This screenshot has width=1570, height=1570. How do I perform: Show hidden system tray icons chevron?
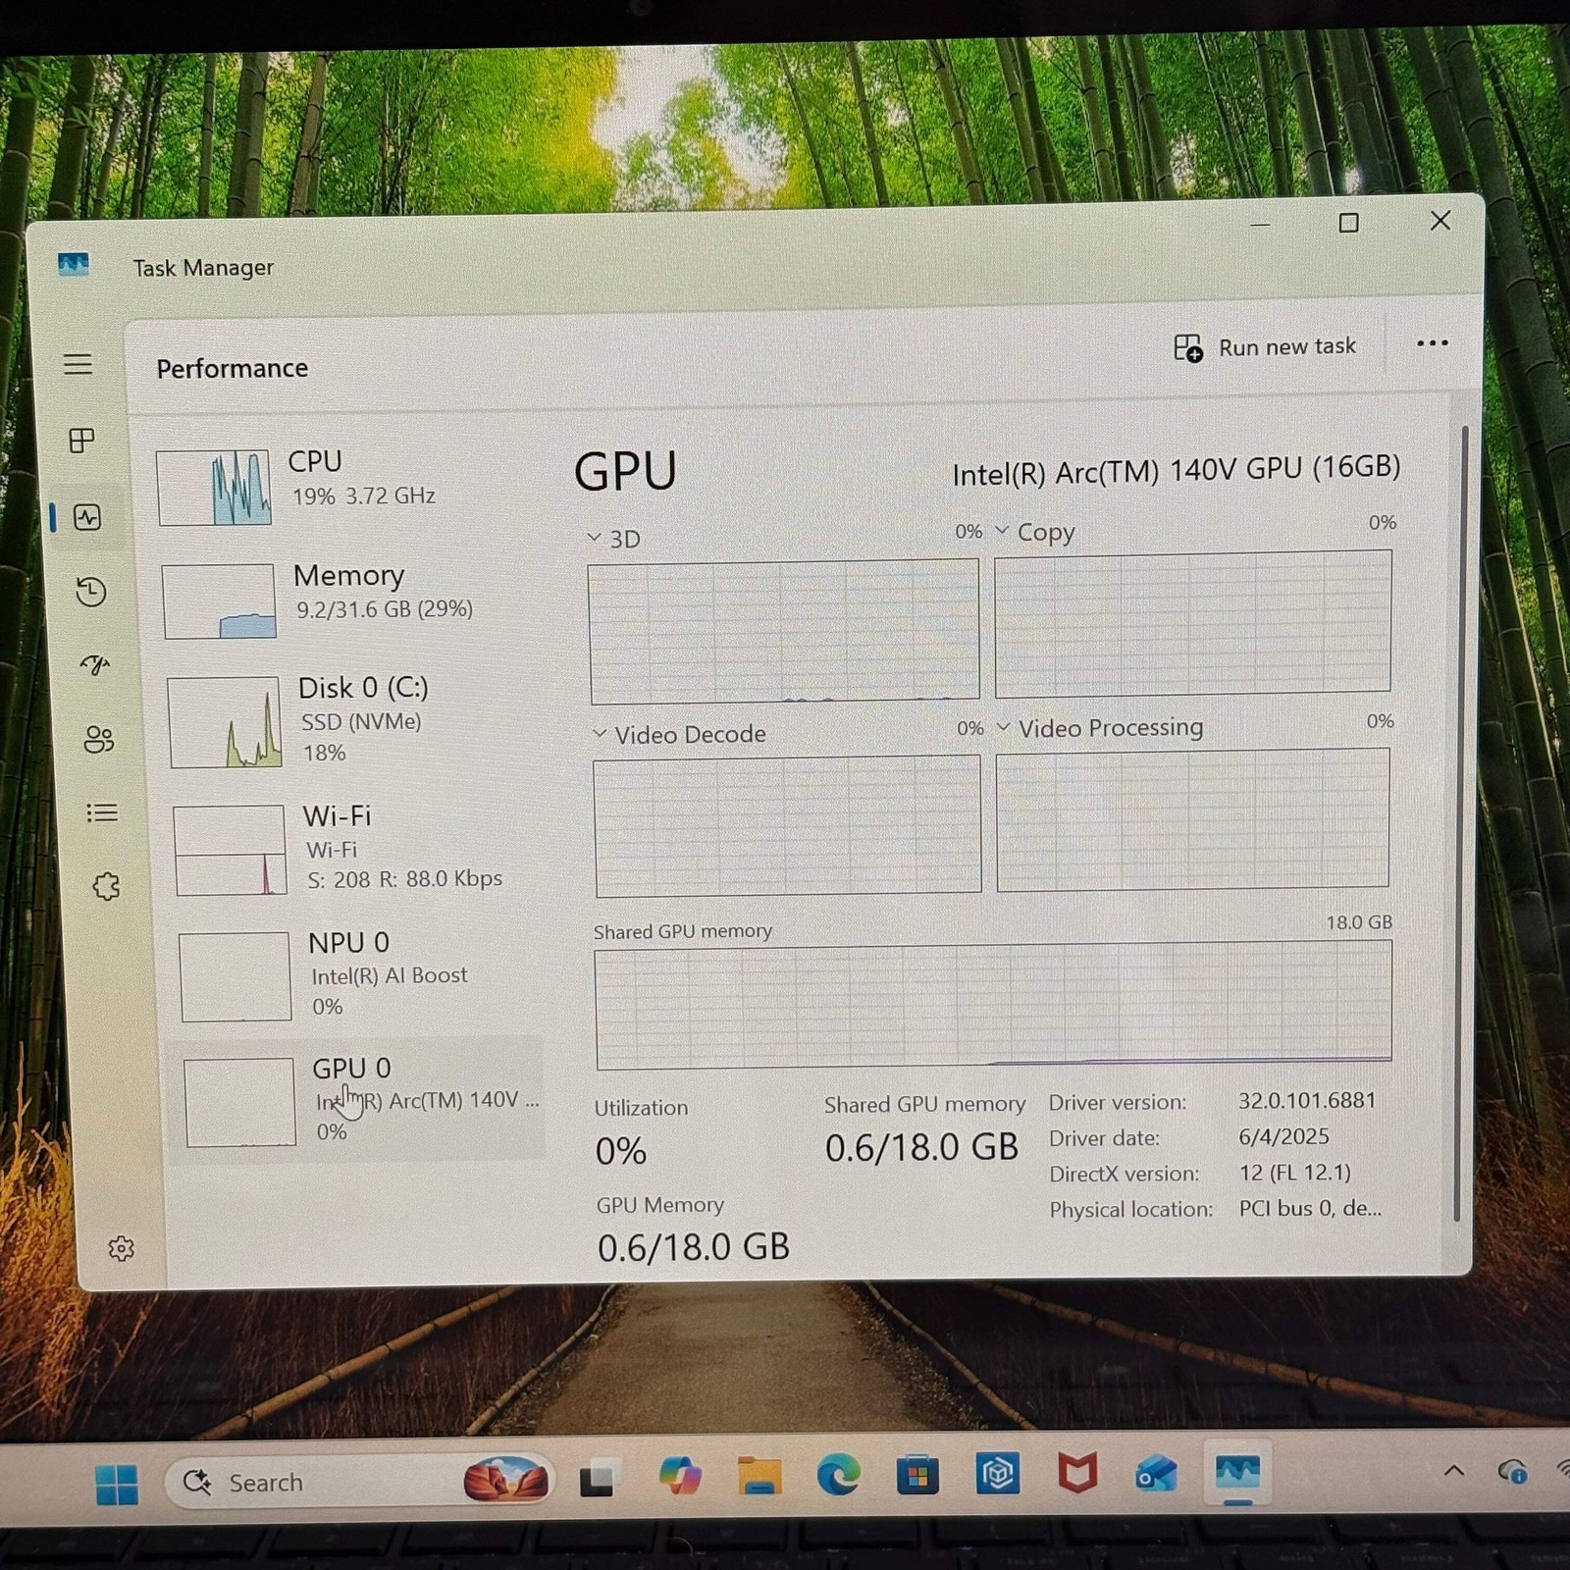pos(1454,1470)
